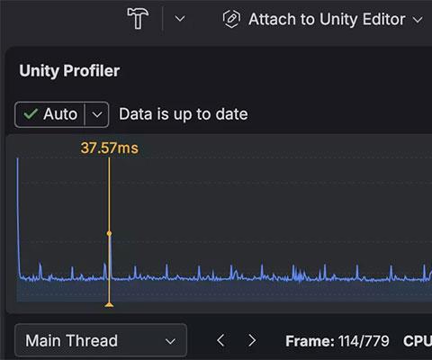The width and height of the screenshot is (432, 360).
Task: Click the chevron inside Main Thread selector
Action: click(170, 341)
